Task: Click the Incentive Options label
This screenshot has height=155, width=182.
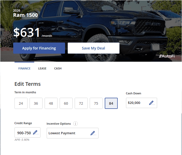Action: pyautogui.click(x=59, y=124)
